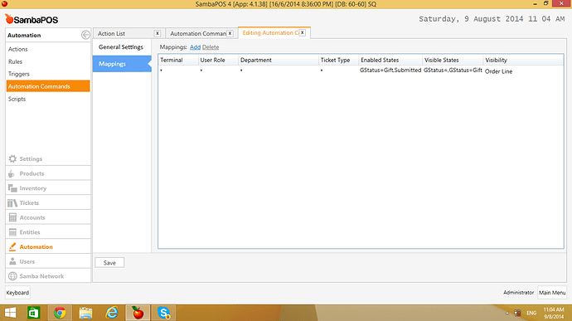Close the Action List tab
572x321 pixels.
point(158,33)
